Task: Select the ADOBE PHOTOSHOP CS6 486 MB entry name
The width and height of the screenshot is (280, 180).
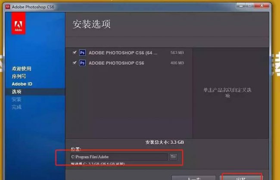Action: pos(116,63)
